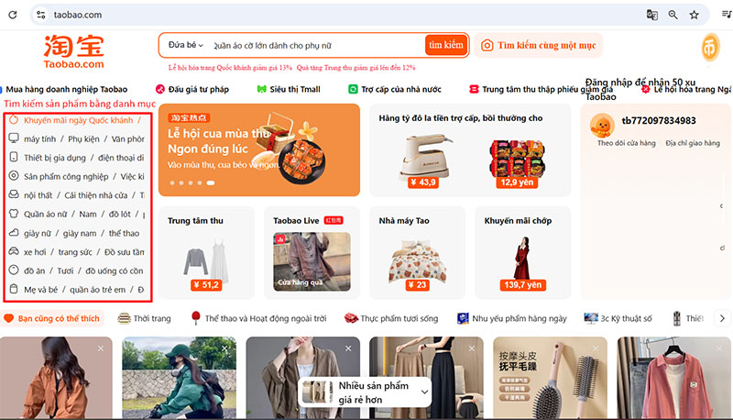Open the 'Đứa bé' search category dropdown

point(186,45)
